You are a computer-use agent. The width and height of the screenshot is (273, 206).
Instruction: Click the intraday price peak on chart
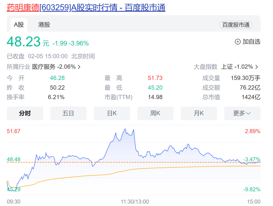[x=125, y=129]
